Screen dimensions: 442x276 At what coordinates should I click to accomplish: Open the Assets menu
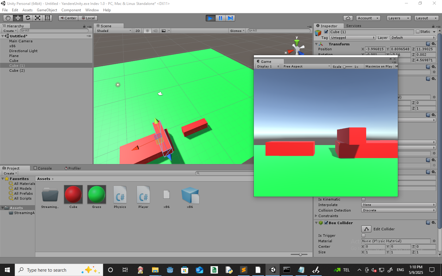27,10
